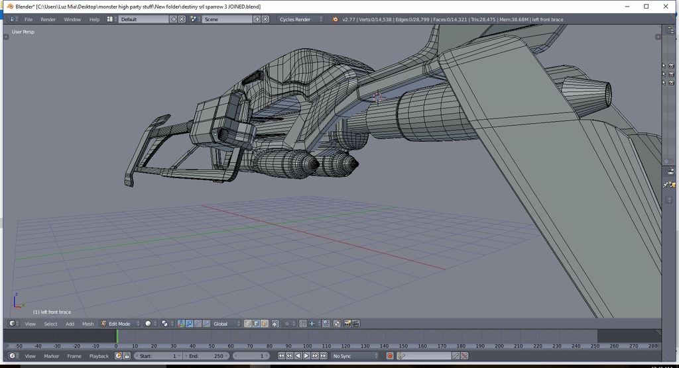Play the animation forward
Viewport: 679px width, 368px height.
click(x=306, y=356)
